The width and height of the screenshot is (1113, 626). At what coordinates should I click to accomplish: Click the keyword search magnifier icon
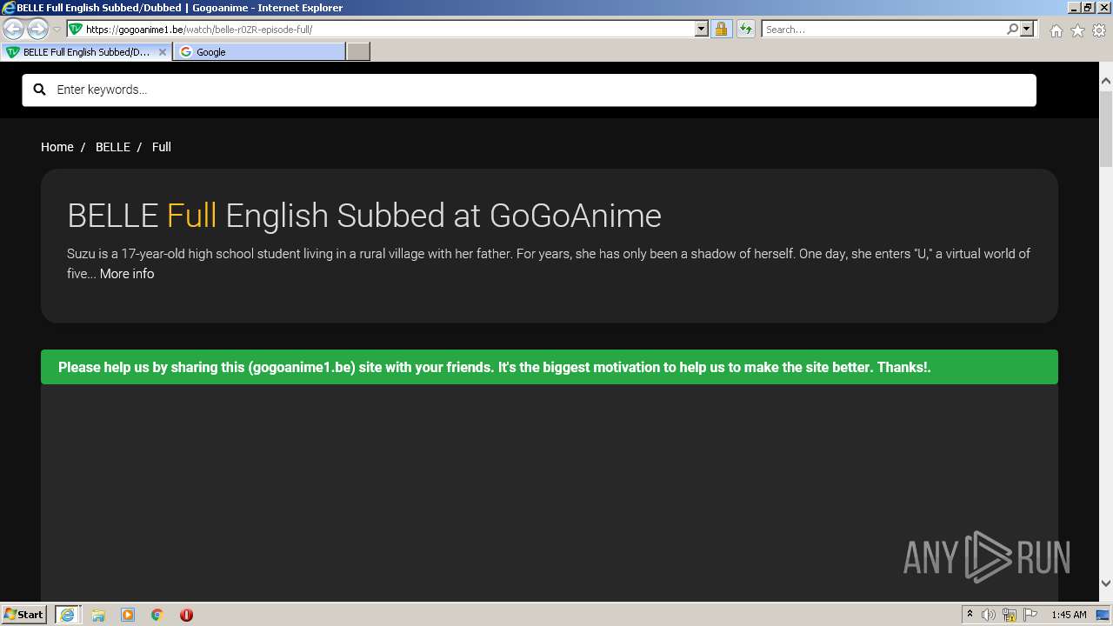pyautogui.click(x=39, y=90)
